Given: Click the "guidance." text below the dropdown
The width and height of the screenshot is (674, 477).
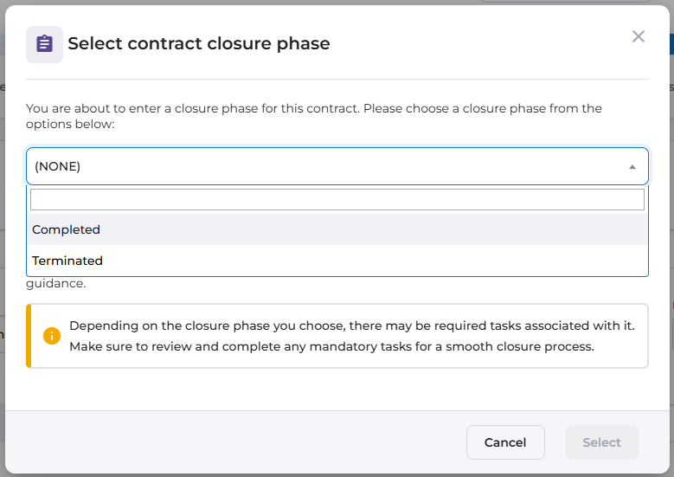Looking at the screenshot, I should click(55, 283).
